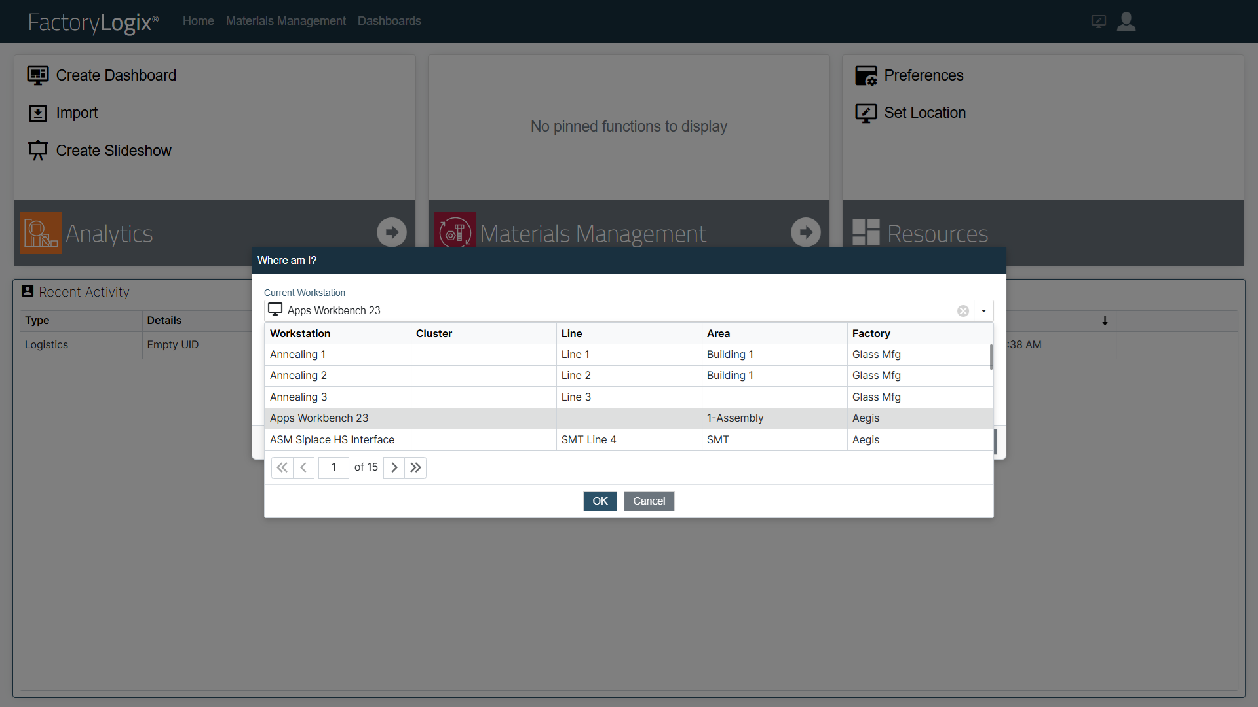Click the Create Slideshow easel icon

coord(37,151)
